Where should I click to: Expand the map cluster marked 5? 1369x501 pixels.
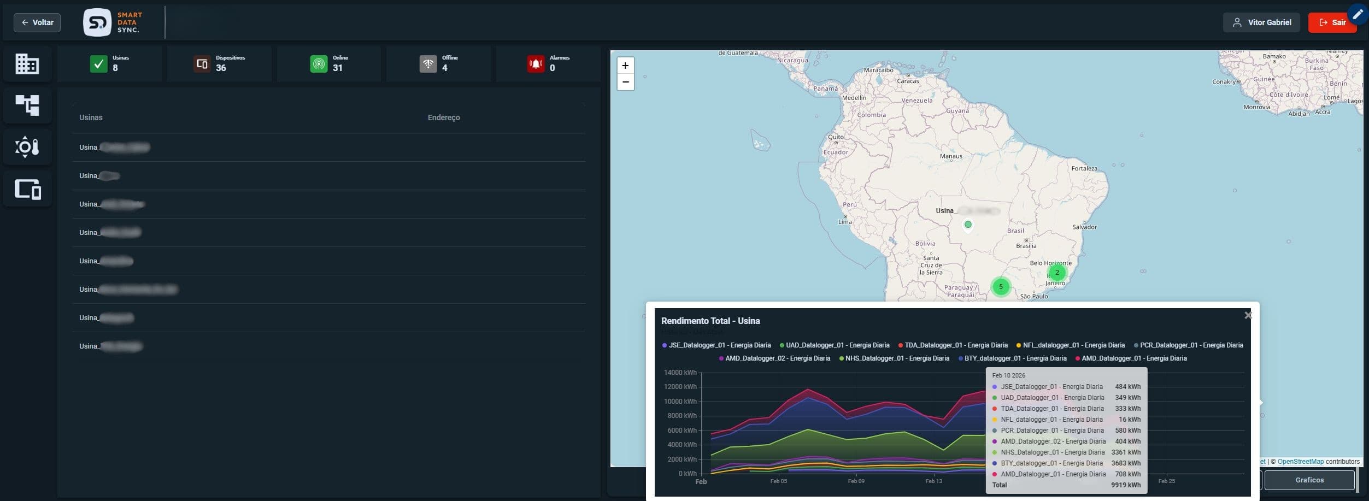(x=1001, y=287)
